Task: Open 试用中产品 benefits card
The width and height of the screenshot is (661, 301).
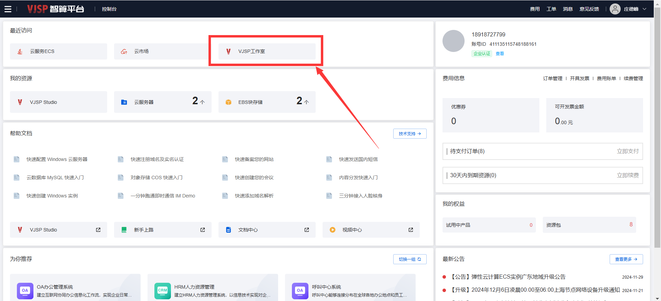Action: (x=489, y=225)
